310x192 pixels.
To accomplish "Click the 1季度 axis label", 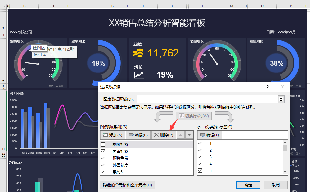I will [24, 153].
